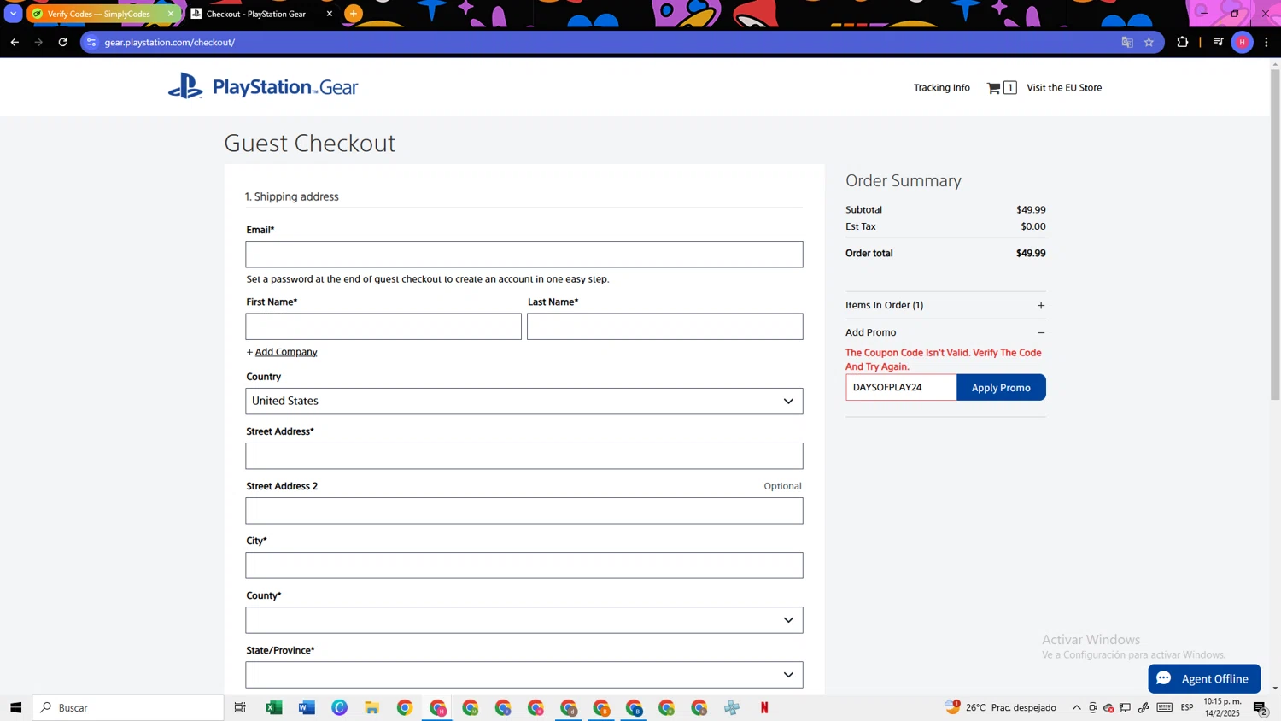This screenshot has height=721, width=1281.
Task: Select the Checkout - PlayStation Gear tab
Action: [x=256, y=14]
